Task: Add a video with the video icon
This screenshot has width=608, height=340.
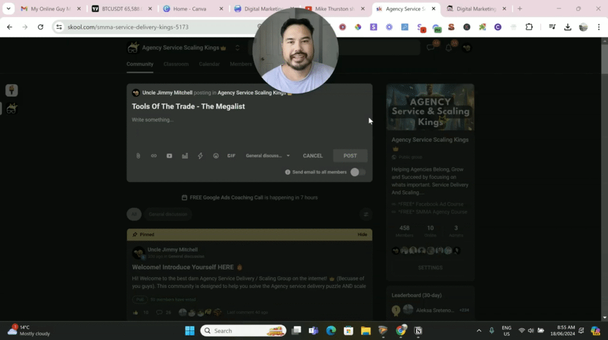Action: tap(169, 156)
